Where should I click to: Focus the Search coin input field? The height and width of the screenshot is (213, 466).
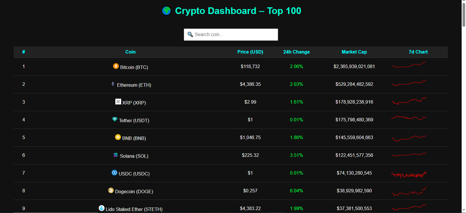click(231, 35)
